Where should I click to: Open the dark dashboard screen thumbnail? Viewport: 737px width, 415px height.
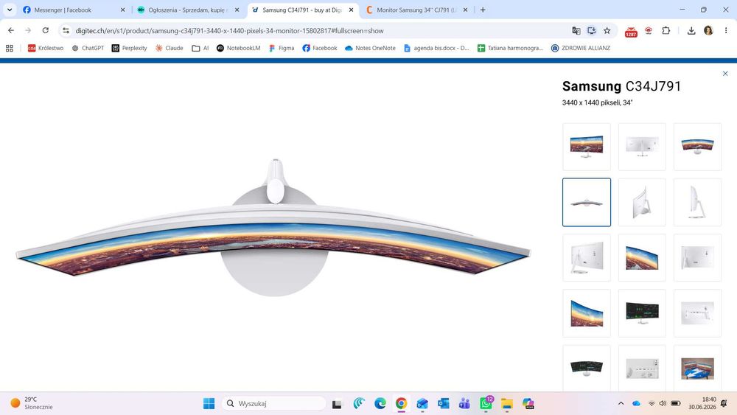click(x=642, y=313)
